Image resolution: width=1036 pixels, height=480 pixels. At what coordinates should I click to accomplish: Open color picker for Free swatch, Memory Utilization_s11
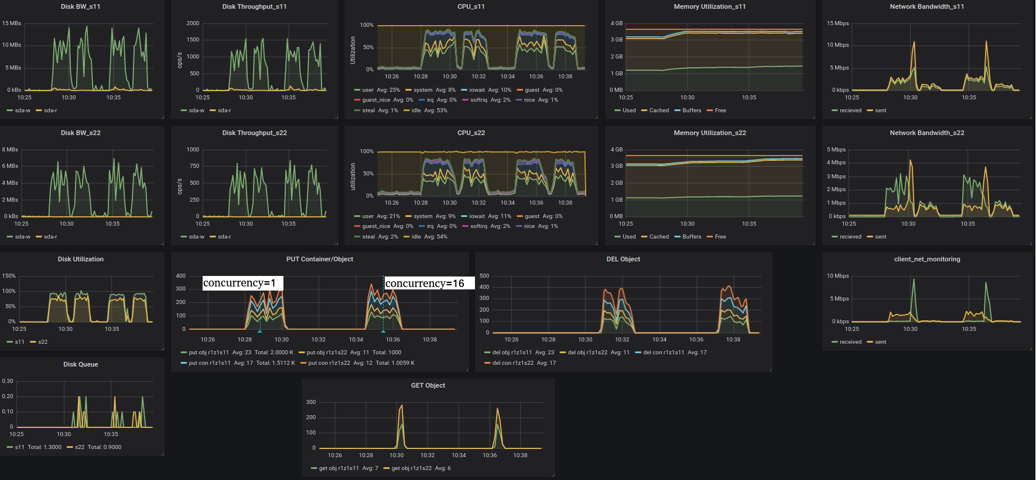coord(710,110)
